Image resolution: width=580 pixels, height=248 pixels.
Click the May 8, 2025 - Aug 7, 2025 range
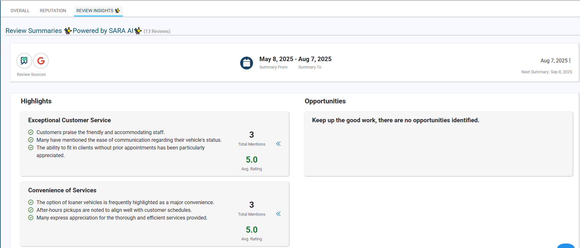295,59
